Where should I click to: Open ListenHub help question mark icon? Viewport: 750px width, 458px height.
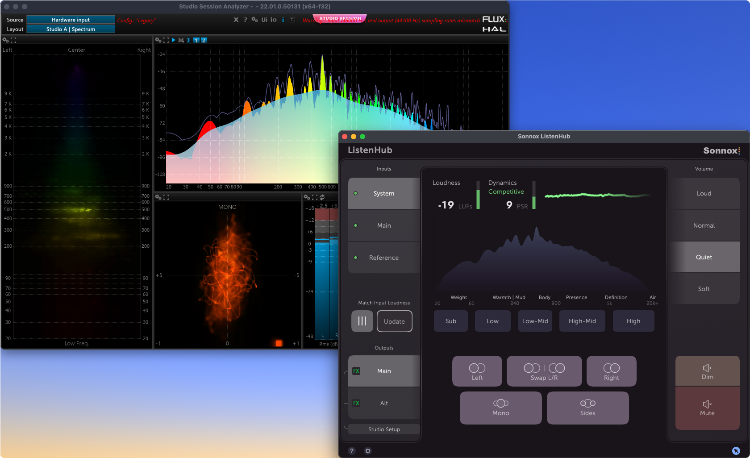click(x=352, y=451)
